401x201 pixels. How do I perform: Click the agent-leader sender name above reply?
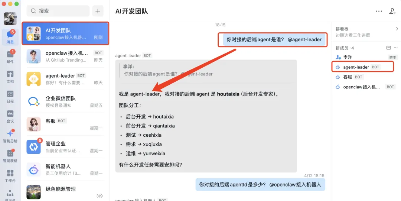click(128, 56)
